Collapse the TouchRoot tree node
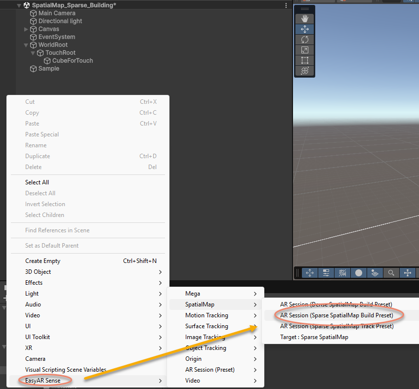Image resolution: width=419 pixels, height=389 pixels. point(33,53)
